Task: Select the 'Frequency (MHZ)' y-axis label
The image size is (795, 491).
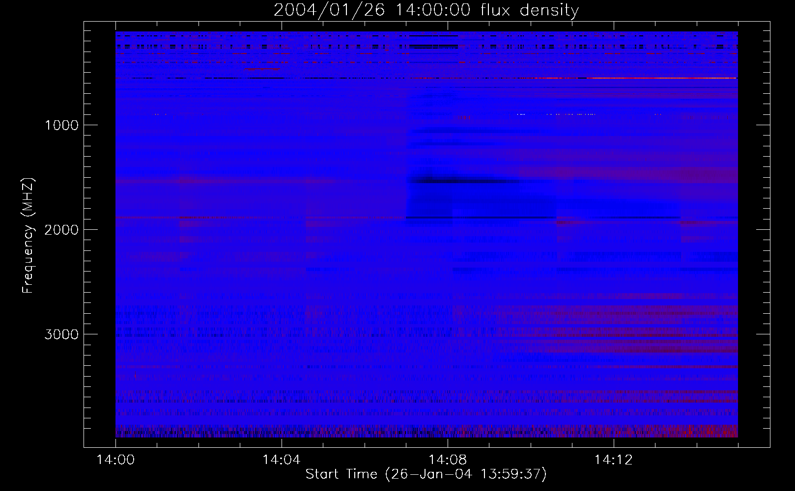Action: pyautogui.click(x=28, y=235)
